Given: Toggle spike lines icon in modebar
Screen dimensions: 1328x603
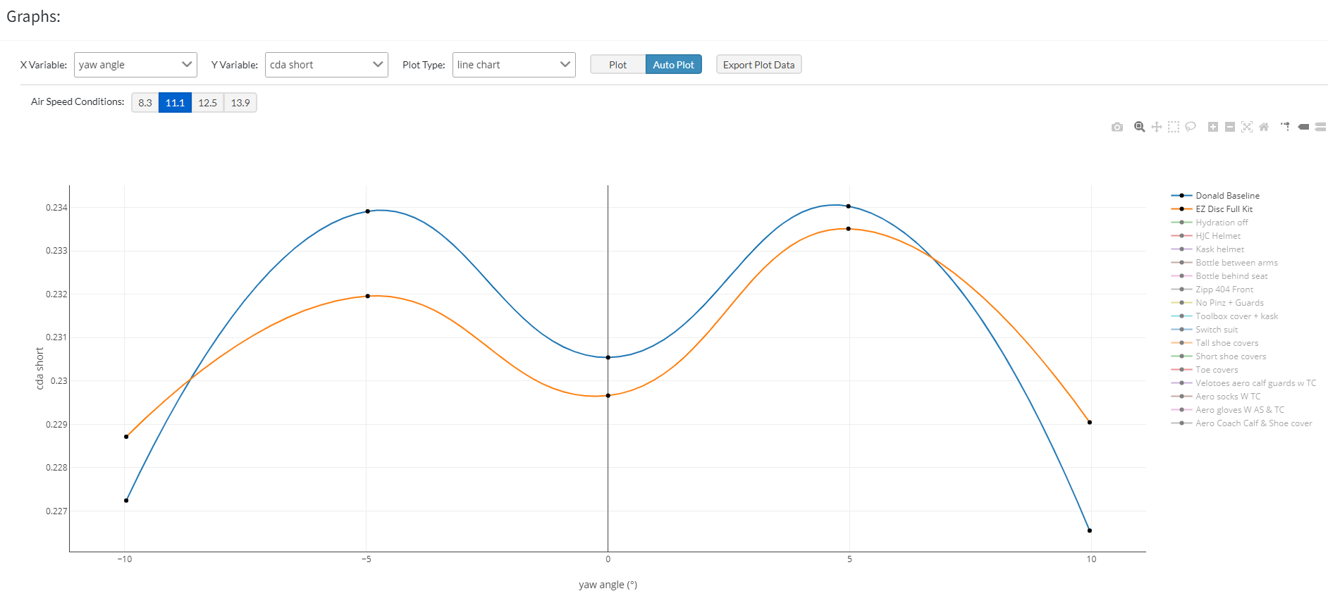Looking at the screenshot, I should [x=1286, y=127].
